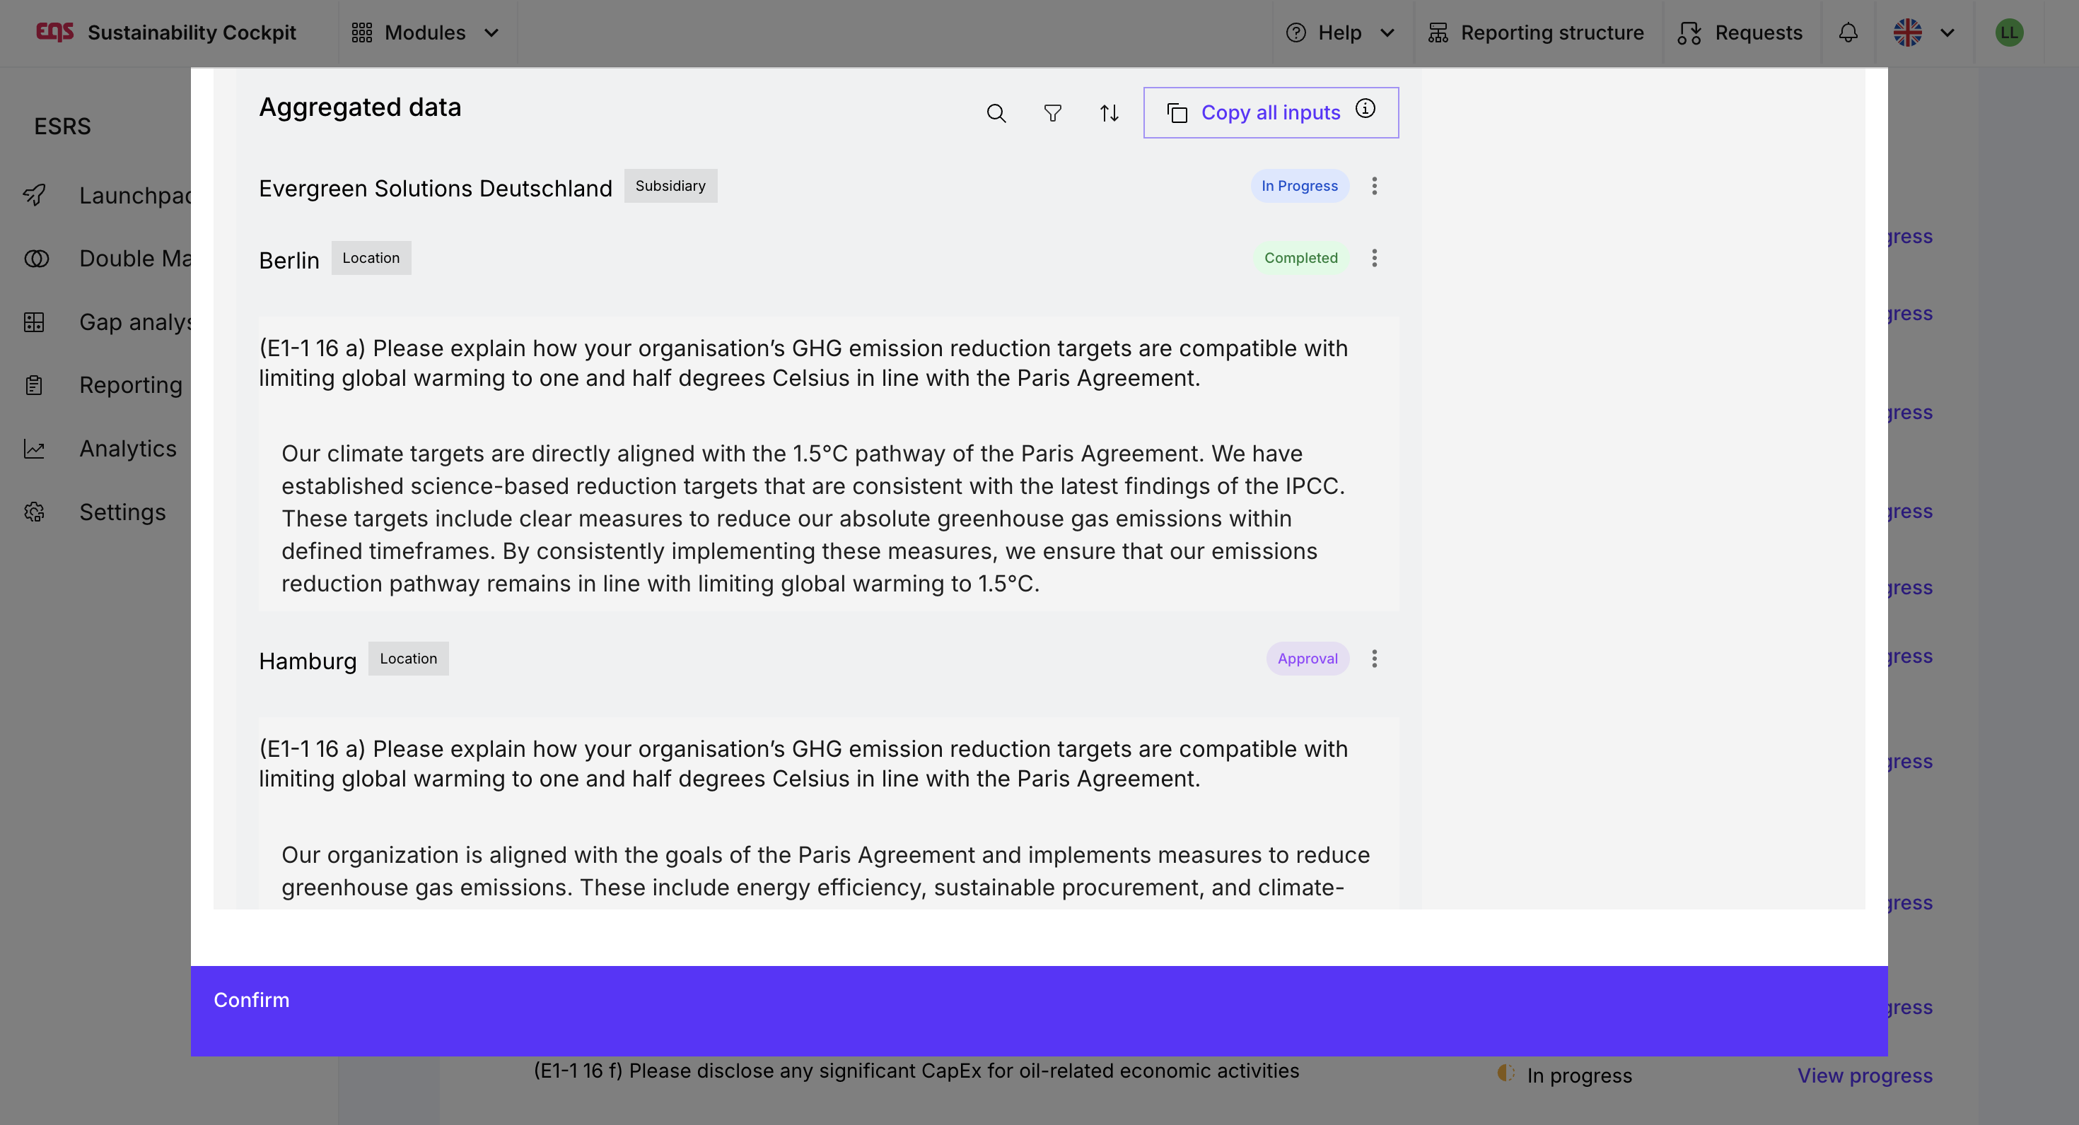
Task: Click the bottom View progress link
Action: [1864, 1075]
